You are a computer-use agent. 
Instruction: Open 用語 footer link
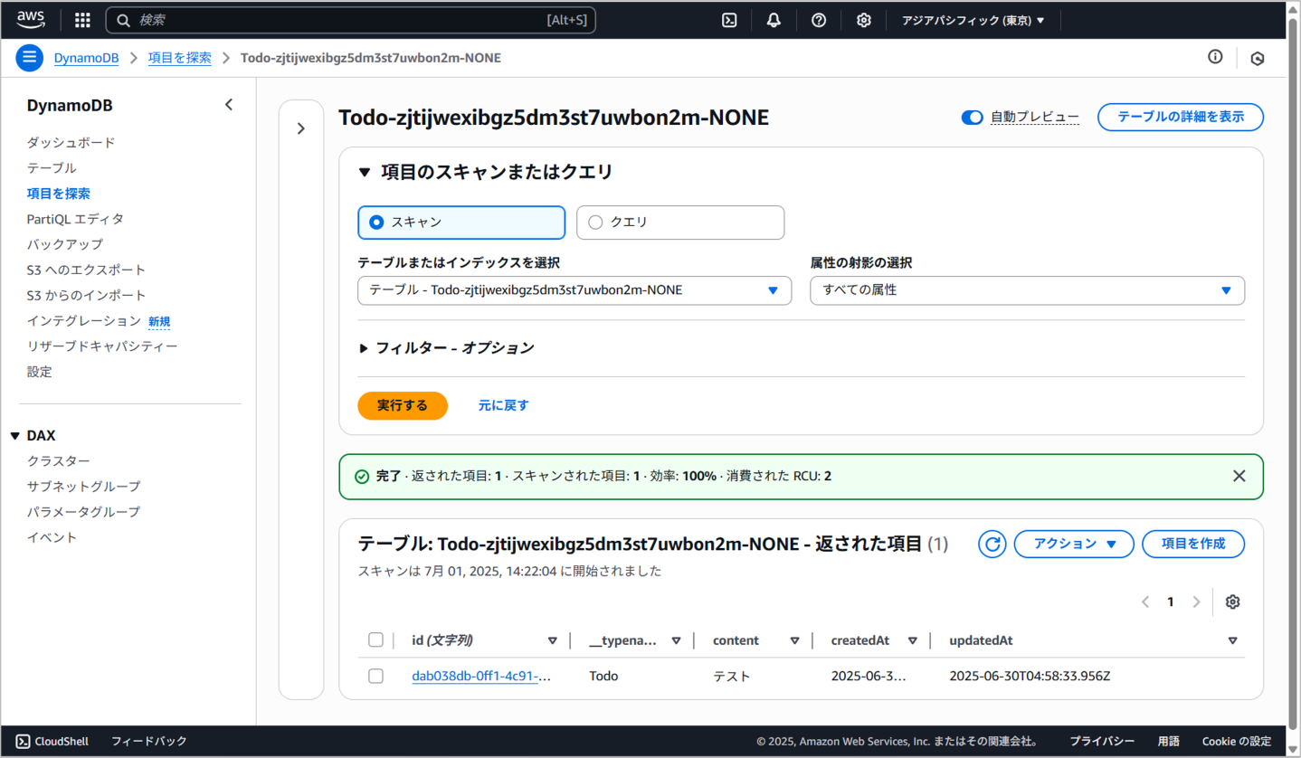1168,741
